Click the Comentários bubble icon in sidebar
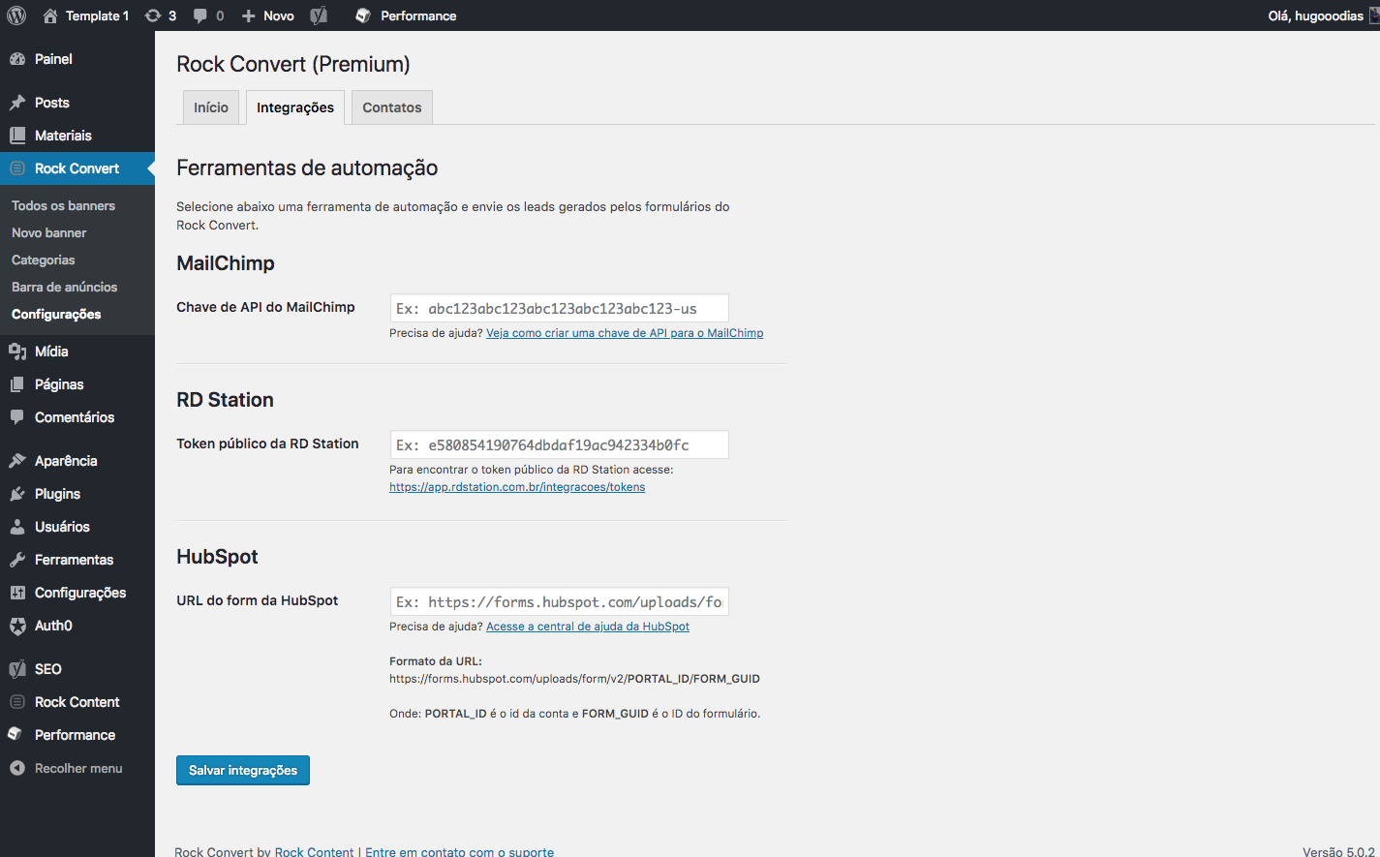The image size is (1380, 857). pos(17,417)
